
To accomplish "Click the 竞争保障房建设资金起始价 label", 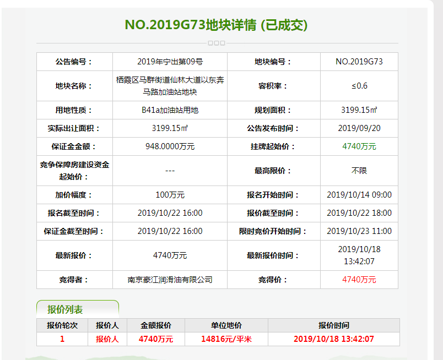I will [x=74, y=171].
